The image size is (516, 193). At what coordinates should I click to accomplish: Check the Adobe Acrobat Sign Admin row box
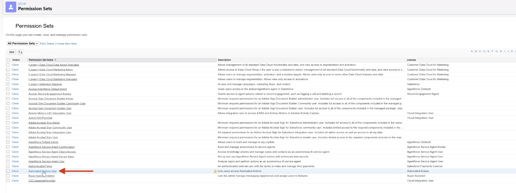tap(8, 123)
